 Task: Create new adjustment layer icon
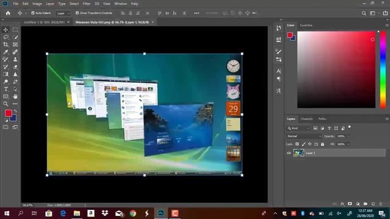(358, 204)
